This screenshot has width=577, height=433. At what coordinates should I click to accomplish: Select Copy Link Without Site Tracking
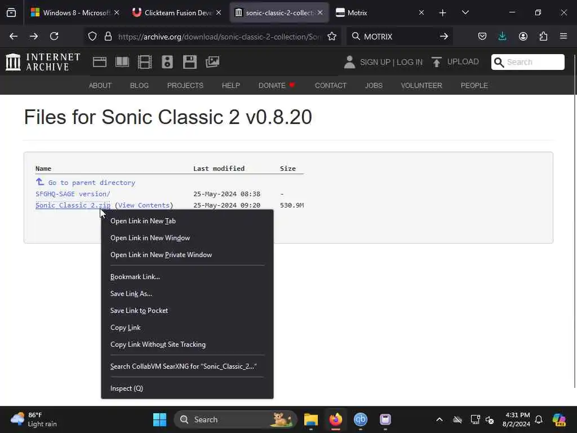point(187,344)
